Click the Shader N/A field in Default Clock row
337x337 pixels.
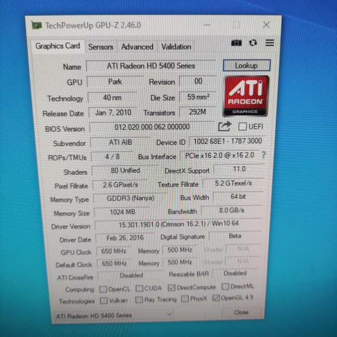(x=243, y=261)
